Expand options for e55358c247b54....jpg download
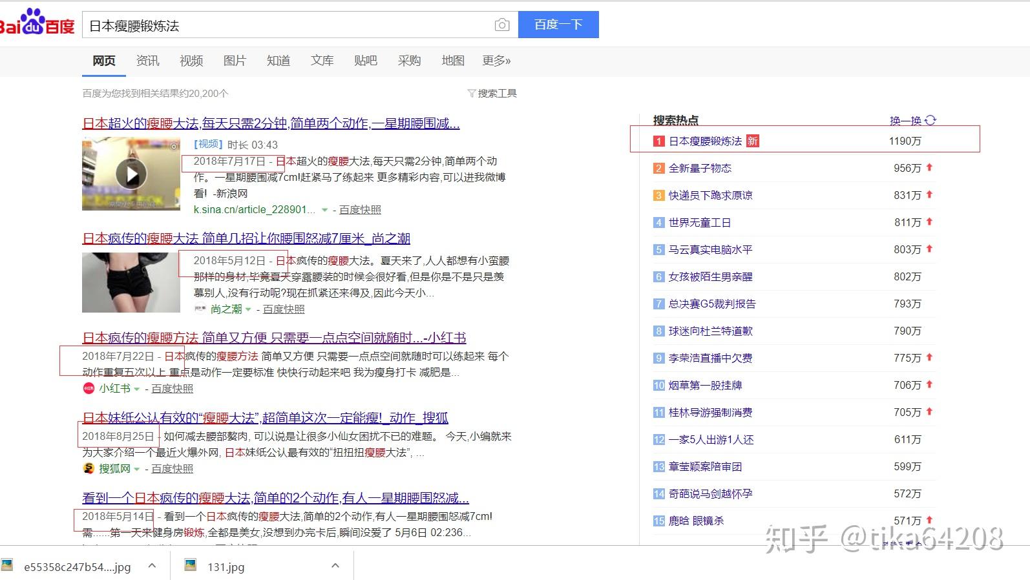This screenshot has width=1030, height=580. pos(152,566)
